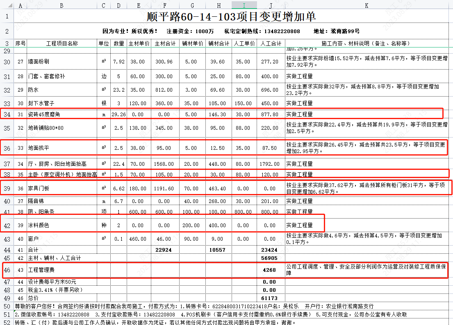Click the 防水 project name cell

coord(62,90)
